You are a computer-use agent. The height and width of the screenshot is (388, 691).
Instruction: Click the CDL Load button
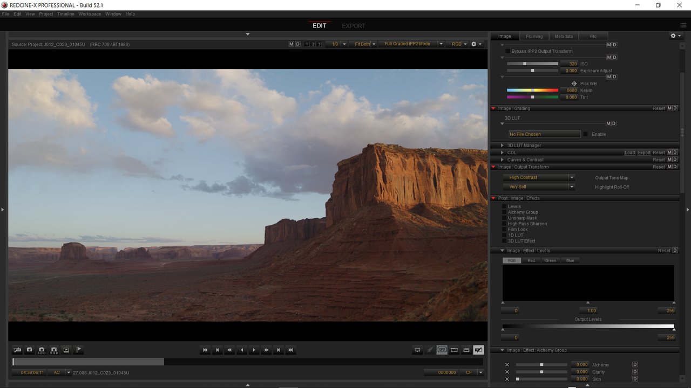[x=630, y=153]
